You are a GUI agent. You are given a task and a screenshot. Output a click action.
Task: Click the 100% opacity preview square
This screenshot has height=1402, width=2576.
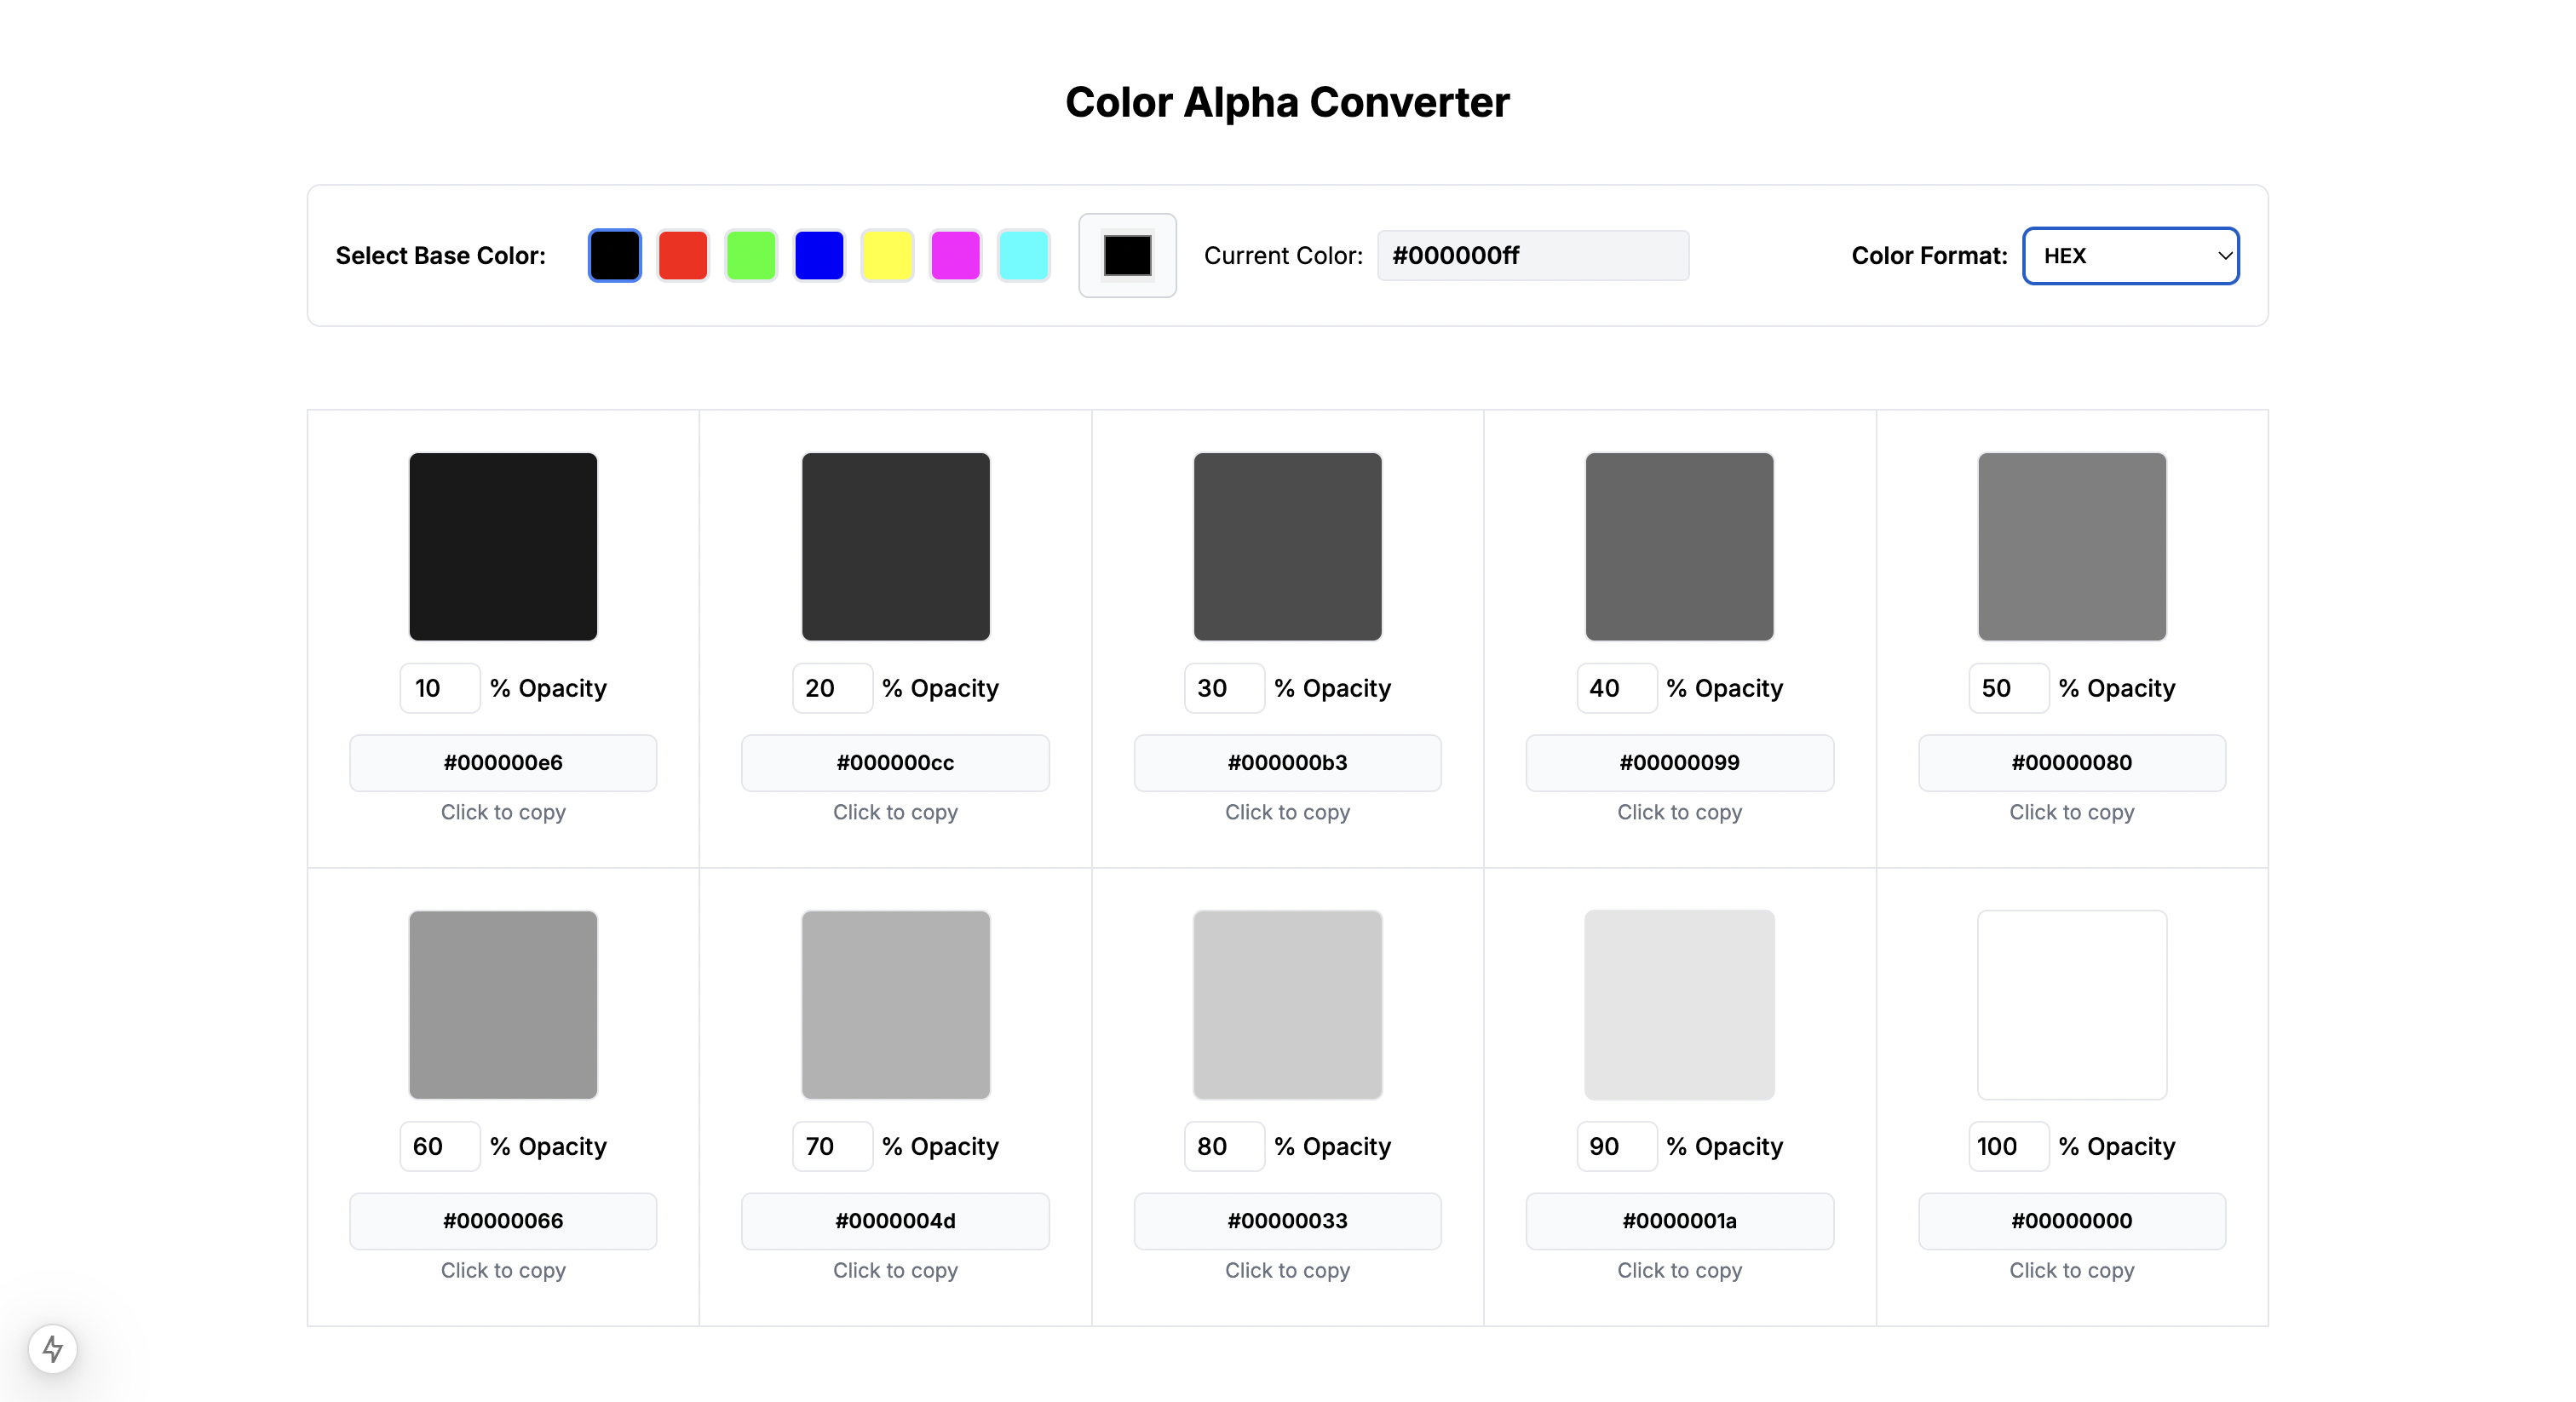point(2072,1005)
